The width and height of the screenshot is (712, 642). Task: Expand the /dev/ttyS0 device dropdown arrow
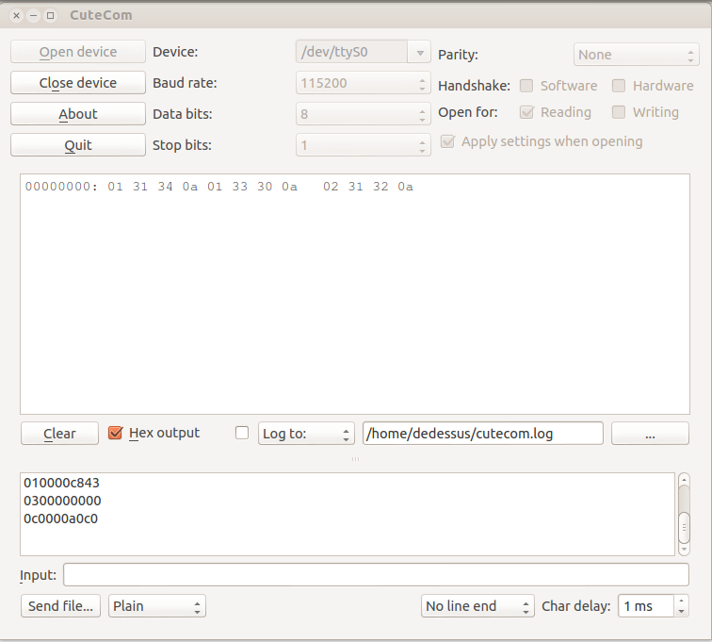pos(420,52)
